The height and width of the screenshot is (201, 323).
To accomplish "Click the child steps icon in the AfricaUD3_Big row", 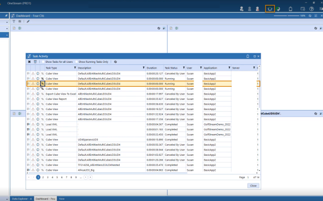I will click(28, 170).
